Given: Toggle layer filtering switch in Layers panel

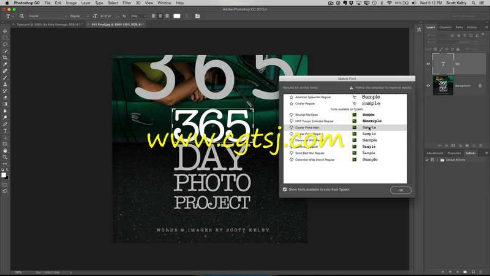Looking at the screenshot, I should [483, 34].
